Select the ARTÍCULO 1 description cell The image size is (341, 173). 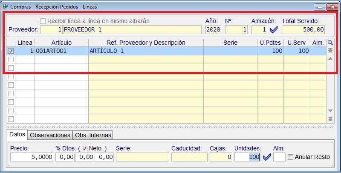coord(145,51)
